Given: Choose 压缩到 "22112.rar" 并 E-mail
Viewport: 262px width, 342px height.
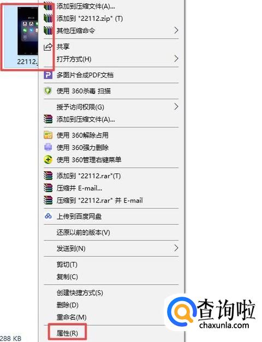Looking at the screenshot, I should tap(99, 200).
